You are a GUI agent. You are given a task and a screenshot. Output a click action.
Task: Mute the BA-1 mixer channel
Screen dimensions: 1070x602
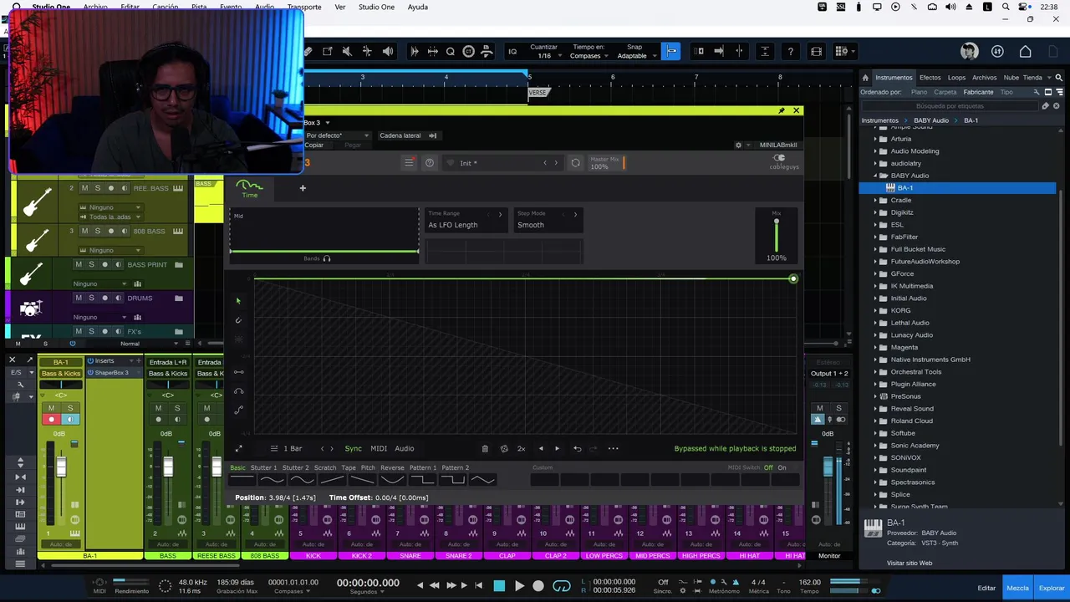tap(51, 408)
